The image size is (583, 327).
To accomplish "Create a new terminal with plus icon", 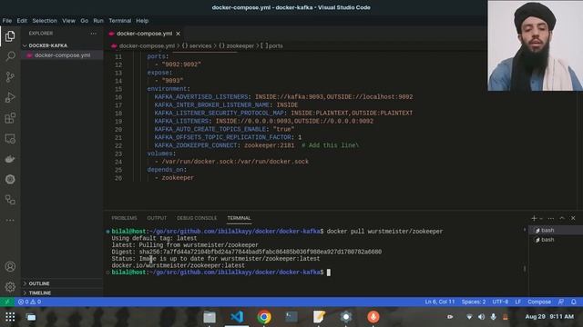I will [x=534, y=218].
